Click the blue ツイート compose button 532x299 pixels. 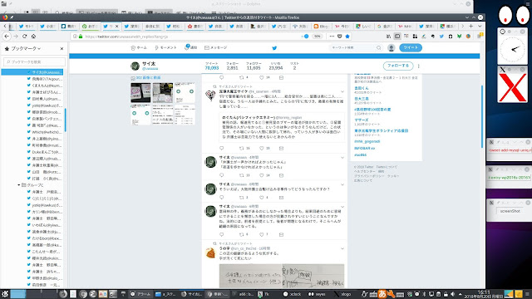click(x=411, y=48)
